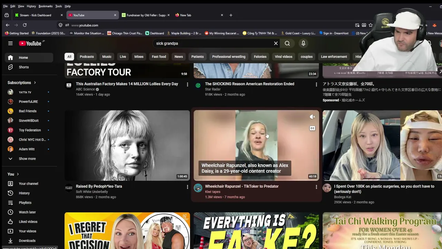The height and width of the screenshot is (249, 442).
Task: Open a new browser tab with plus
Action: point(231,15)
